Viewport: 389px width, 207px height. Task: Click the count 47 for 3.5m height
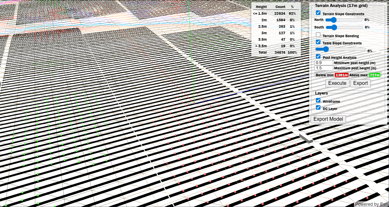[283, 39]
